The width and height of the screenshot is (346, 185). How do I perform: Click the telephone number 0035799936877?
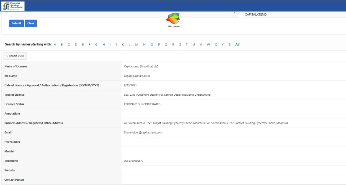(x=133, y=161)
